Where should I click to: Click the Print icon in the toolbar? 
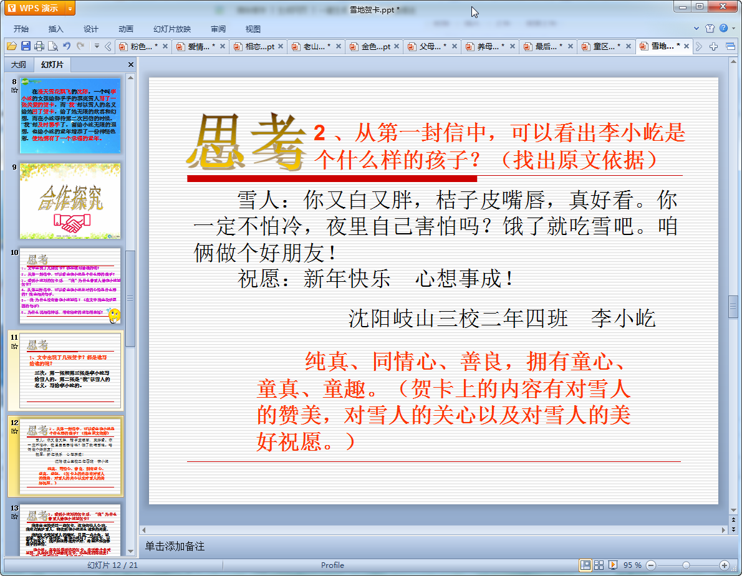click(39, 46)
